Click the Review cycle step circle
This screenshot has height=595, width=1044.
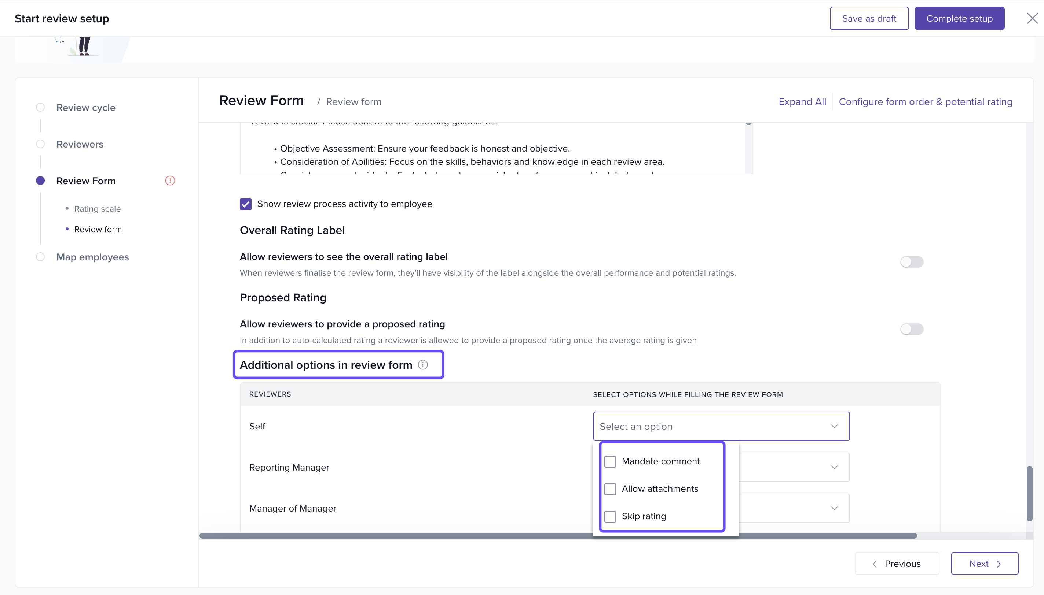(x=40, y=108)
